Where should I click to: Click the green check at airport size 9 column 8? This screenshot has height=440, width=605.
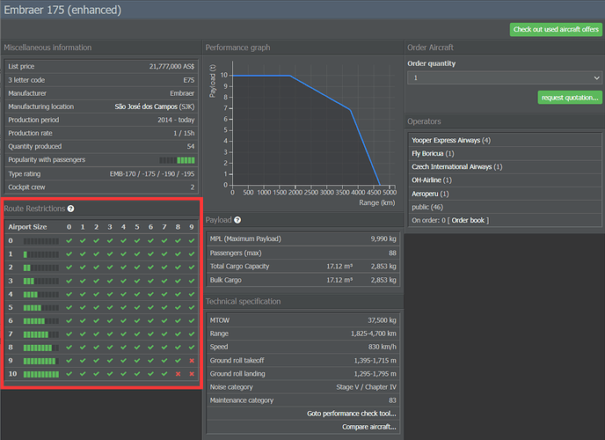(178, 361)
